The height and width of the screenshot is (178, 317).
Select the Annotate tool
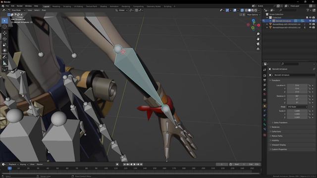[x=4, y=57]
